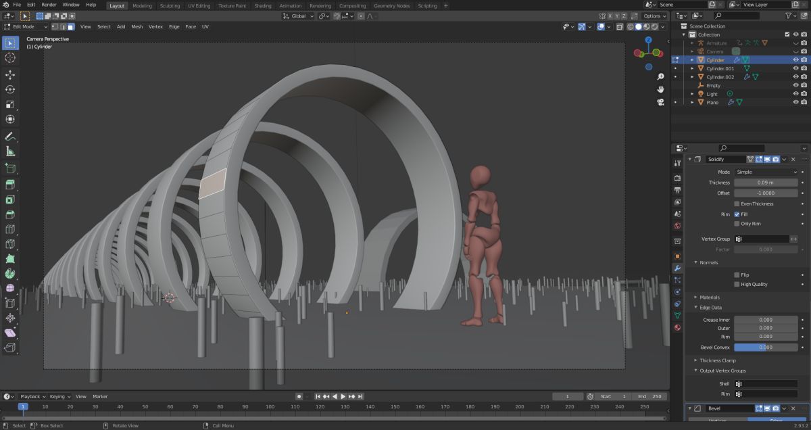Click the viewport zoom magnifier icon
The height and width of the screenshot is (430, 811).
(x=660, y=76)
